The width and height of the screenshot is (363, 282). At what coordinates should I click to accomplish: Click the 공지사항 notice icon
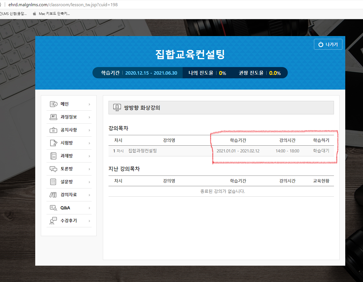pyautogui.click(x=54, y=130)
